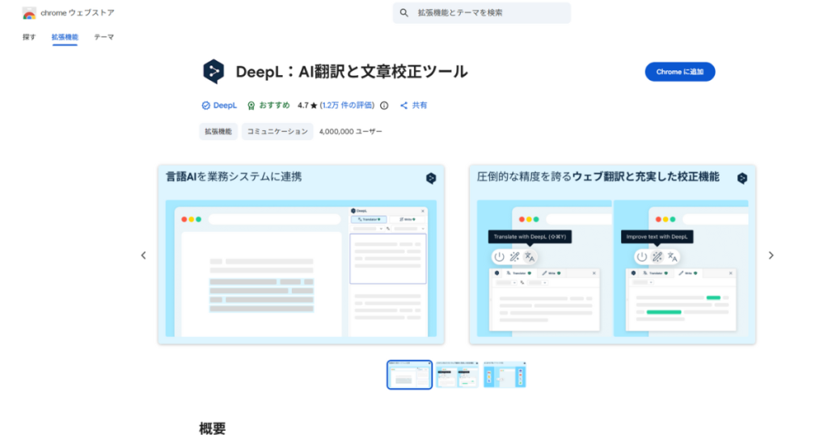Screen dimensions: 828x435
Task: Click the search magnifier icon
Action: coord(404,13)
